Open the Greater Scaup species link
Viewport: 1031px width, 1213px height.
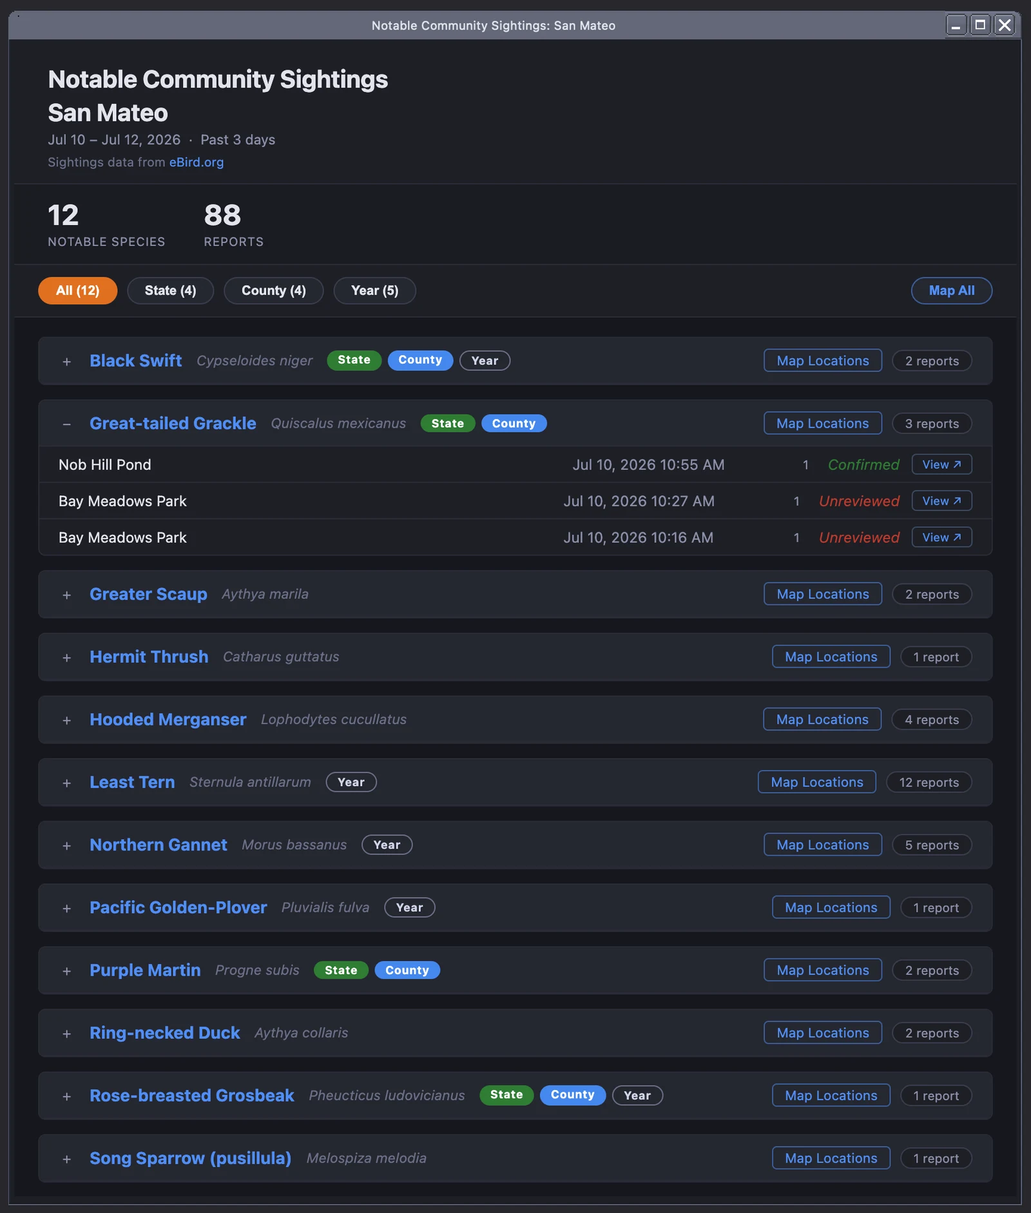click(x=148, y=595)
